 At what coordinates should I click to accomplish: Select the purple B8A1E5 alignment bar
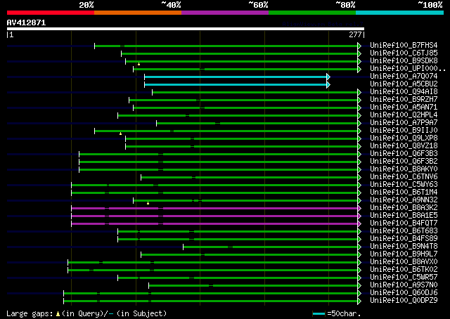tap(215, 216)
